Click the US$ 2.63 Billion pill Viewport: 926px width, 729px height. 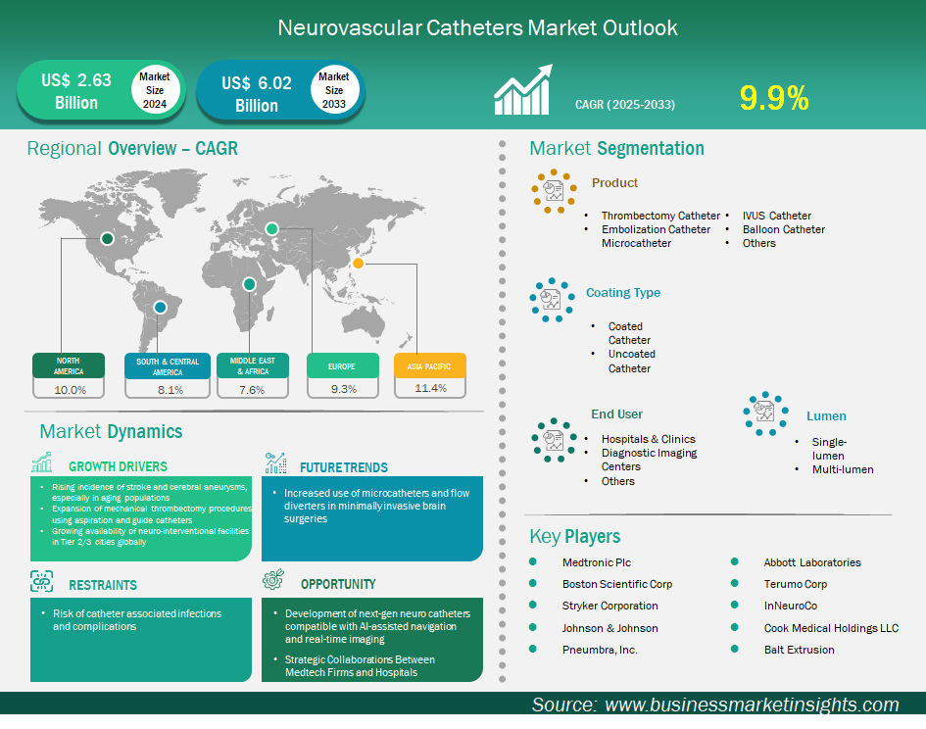101,90
